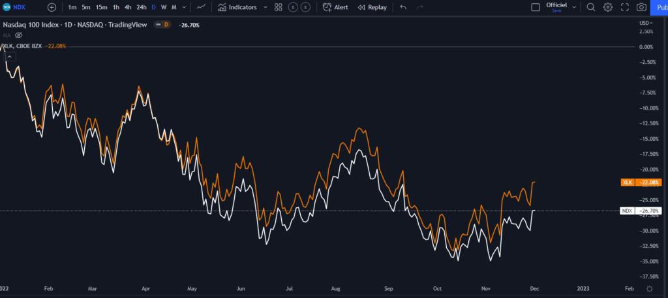Expand the Officiel layout menu
The height and width of the screenshot is (298, 668).
574,7
